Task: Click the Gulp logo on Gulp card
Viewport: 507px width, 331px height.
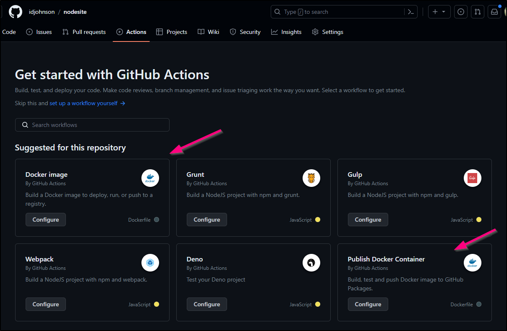Action: (473, 178)
